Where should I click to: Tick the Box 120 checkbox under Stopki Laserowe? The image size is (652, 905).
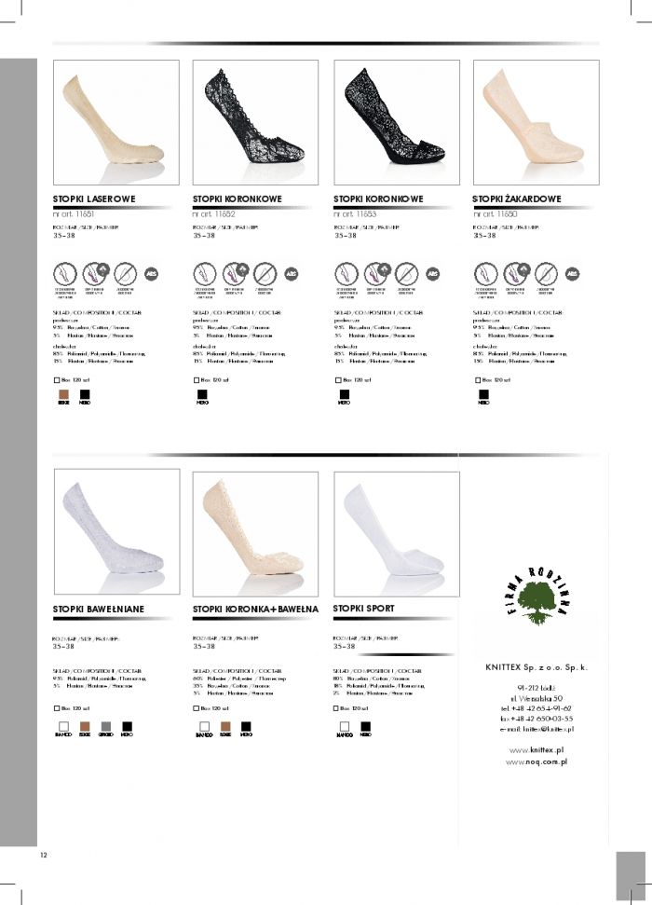(57, 380)
